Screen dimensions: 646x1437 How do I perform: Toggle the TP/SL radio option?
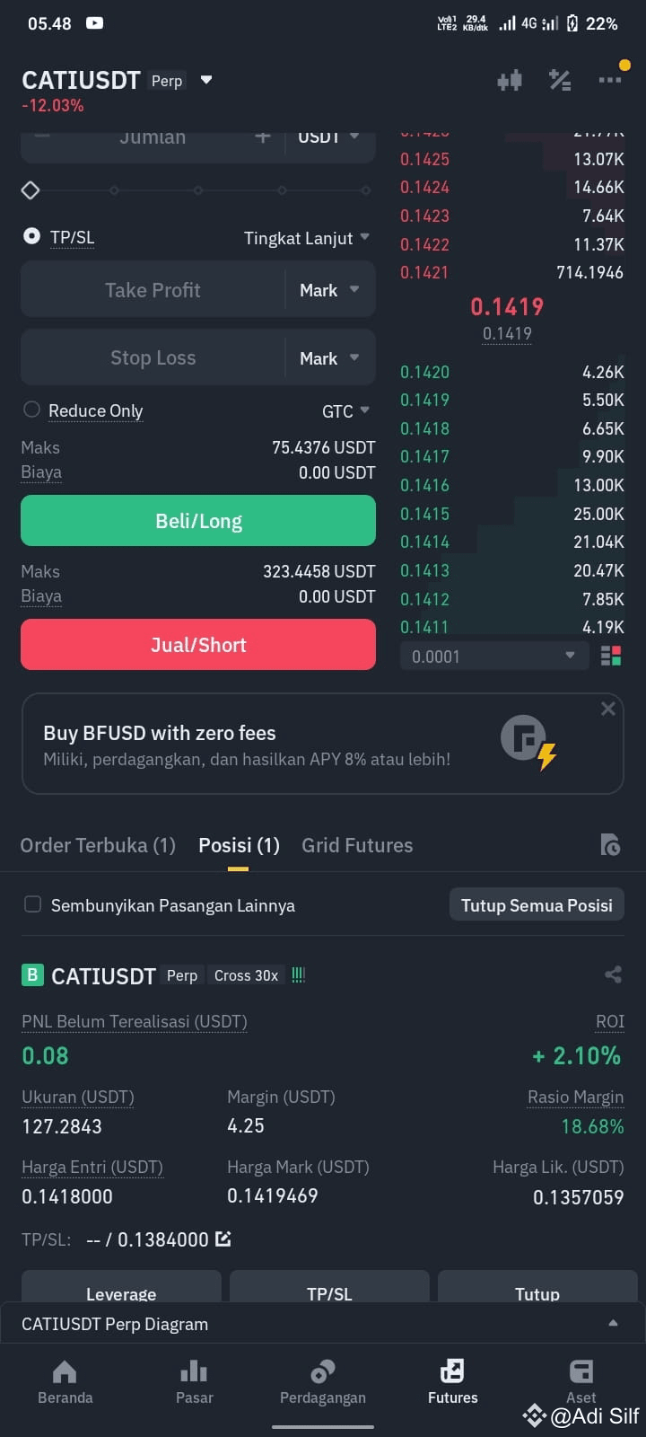(x=31, y=236)
